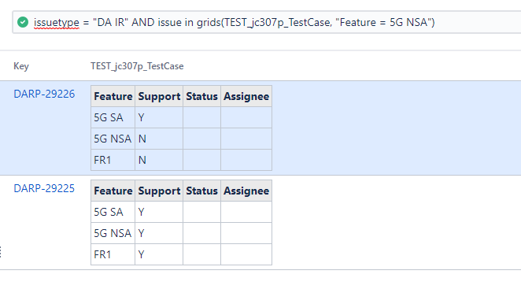The height and width of the screenshot is (289, 521).
Task: Click Feature header in DARP-29225 grid
Action: [x=113, y=191]
